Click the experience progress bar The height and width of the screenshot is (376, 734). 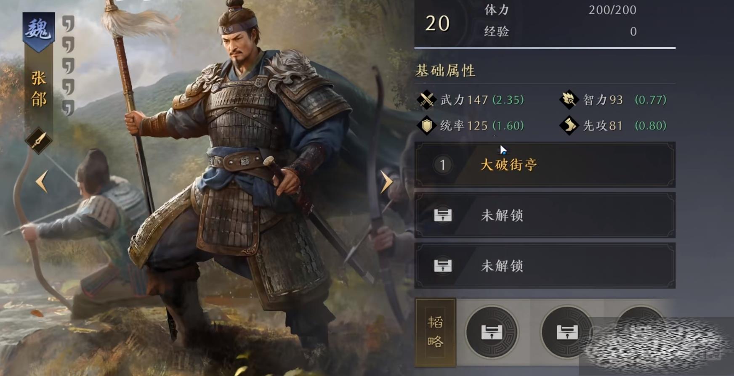click(x=545, y=48)
